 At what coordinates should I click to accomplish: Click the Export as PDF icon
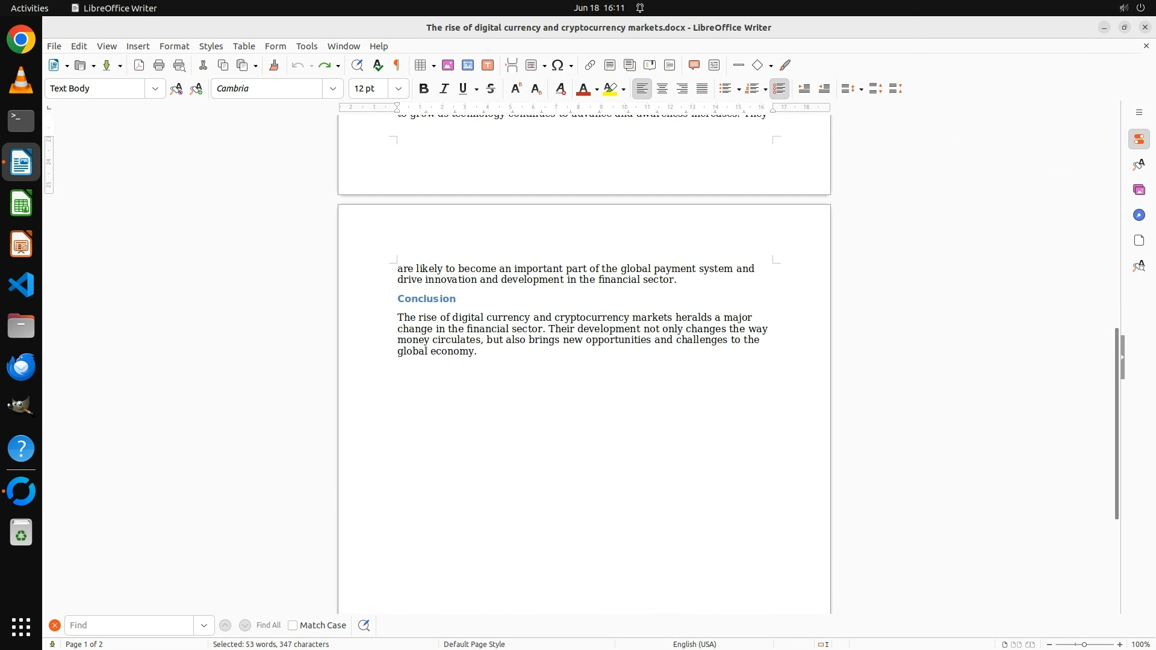click(139, 65)
